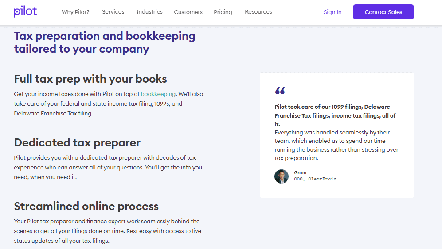Click the "Dedicated tax preparer" heading
The width and height of the screenshot is (442, 249).
(77, 142)
